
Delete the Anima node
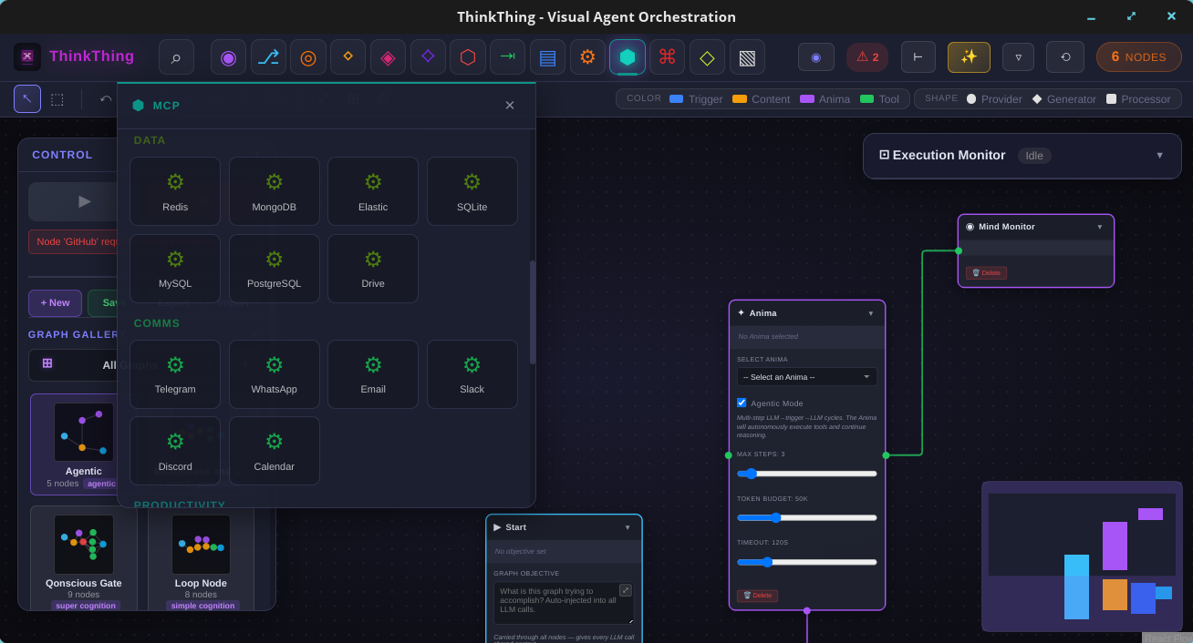point(757,596)
